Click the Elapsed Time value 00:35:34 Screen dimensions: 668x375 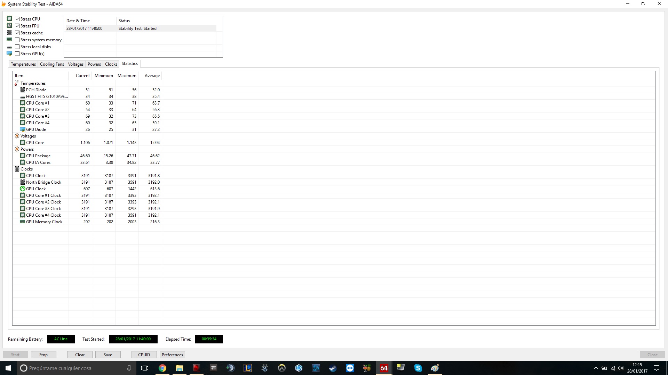pos(209,339)
